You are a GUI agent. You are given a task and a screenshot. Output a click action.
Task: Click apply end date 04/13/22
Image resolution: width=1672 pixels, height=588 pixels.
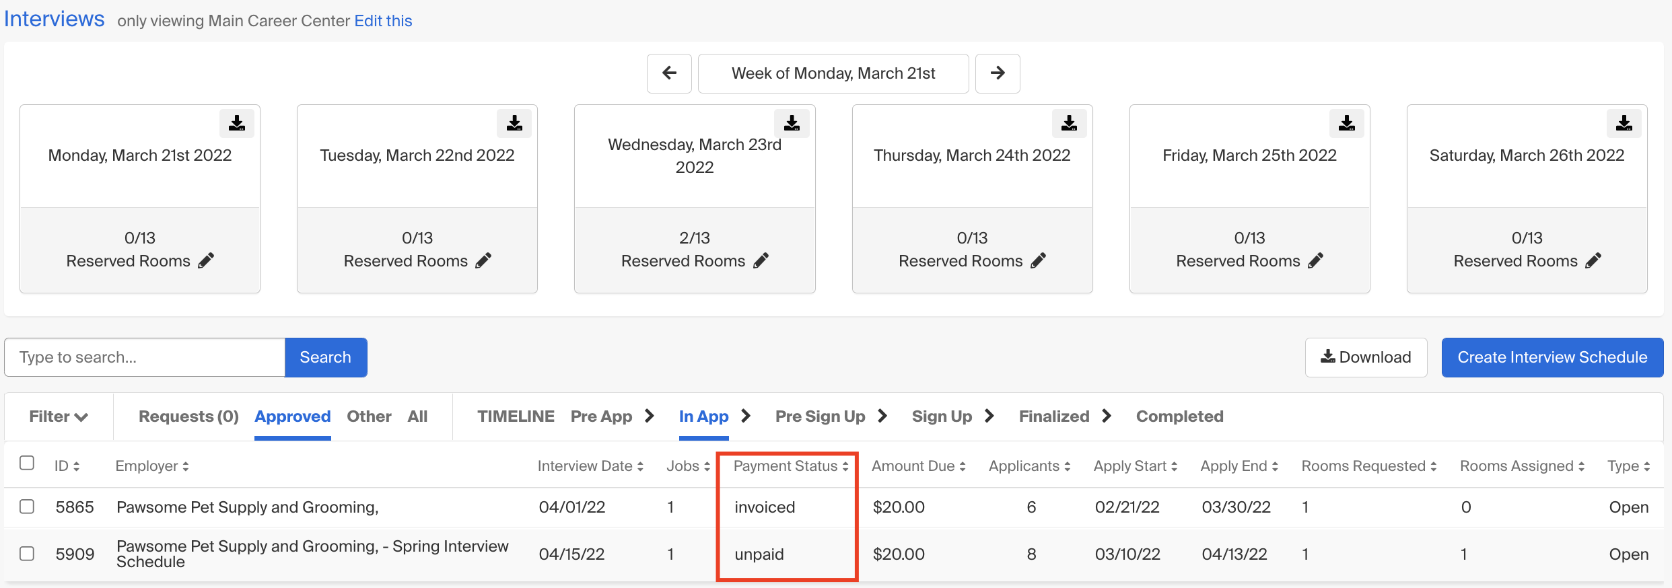1234,554
